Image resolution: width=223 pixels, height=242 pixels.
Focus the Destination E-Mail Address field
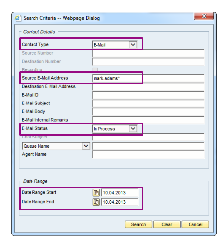coord(148,87)
